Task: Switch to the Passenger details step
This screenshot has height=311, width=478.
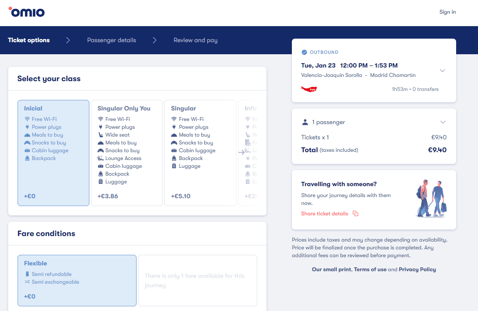Action: click(x=111, y=40)
